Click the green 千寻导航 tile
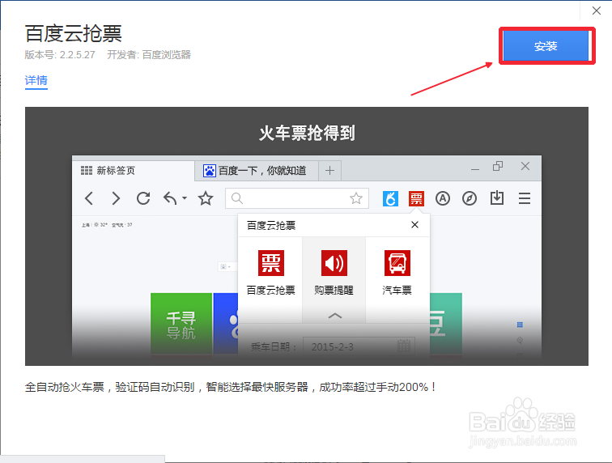612x463 pixels. [181, 324]
